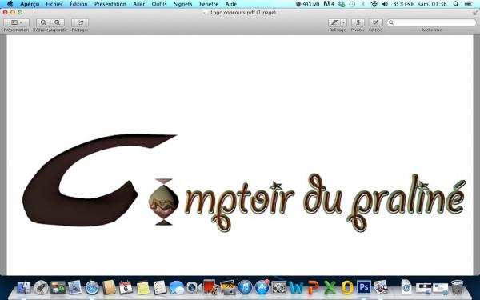Viewport: 480px width, 300px height.
Task: Open the Trash in the dock
Action: coord(458,287)
